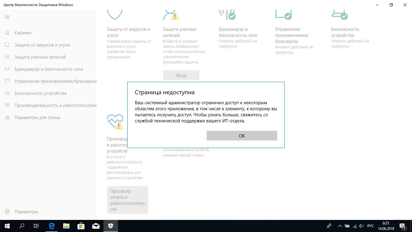Click the account protection tile warning icon
Viewport: 412px width, 232px height.
175,16
